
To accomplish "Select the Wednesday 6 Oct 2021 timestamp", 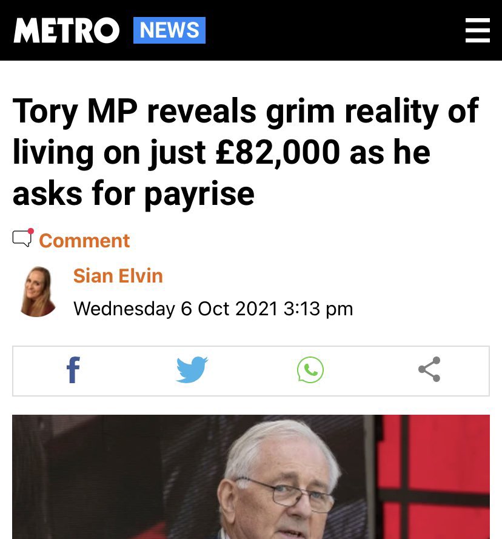I will click(x=175, y=309).
